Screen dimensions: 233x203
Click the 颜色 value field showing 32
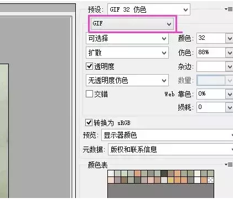pos(211,38)
